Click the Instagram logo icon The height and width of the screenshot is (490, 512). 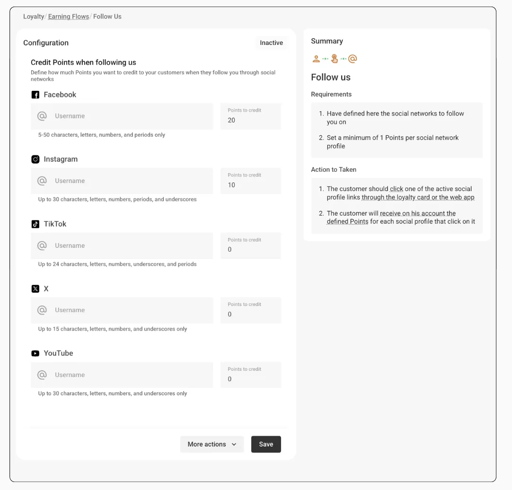pos(35,159)
